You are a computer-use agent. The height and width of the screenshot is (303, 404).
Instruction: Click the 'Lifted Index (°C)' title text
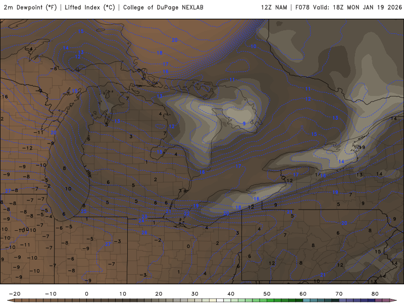point(90,8)
